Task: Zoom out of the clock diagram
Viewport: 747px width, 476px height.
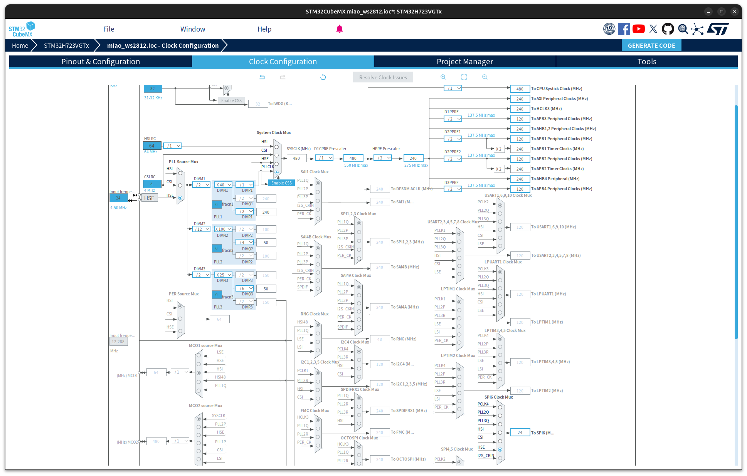Action: click(485, 77)
